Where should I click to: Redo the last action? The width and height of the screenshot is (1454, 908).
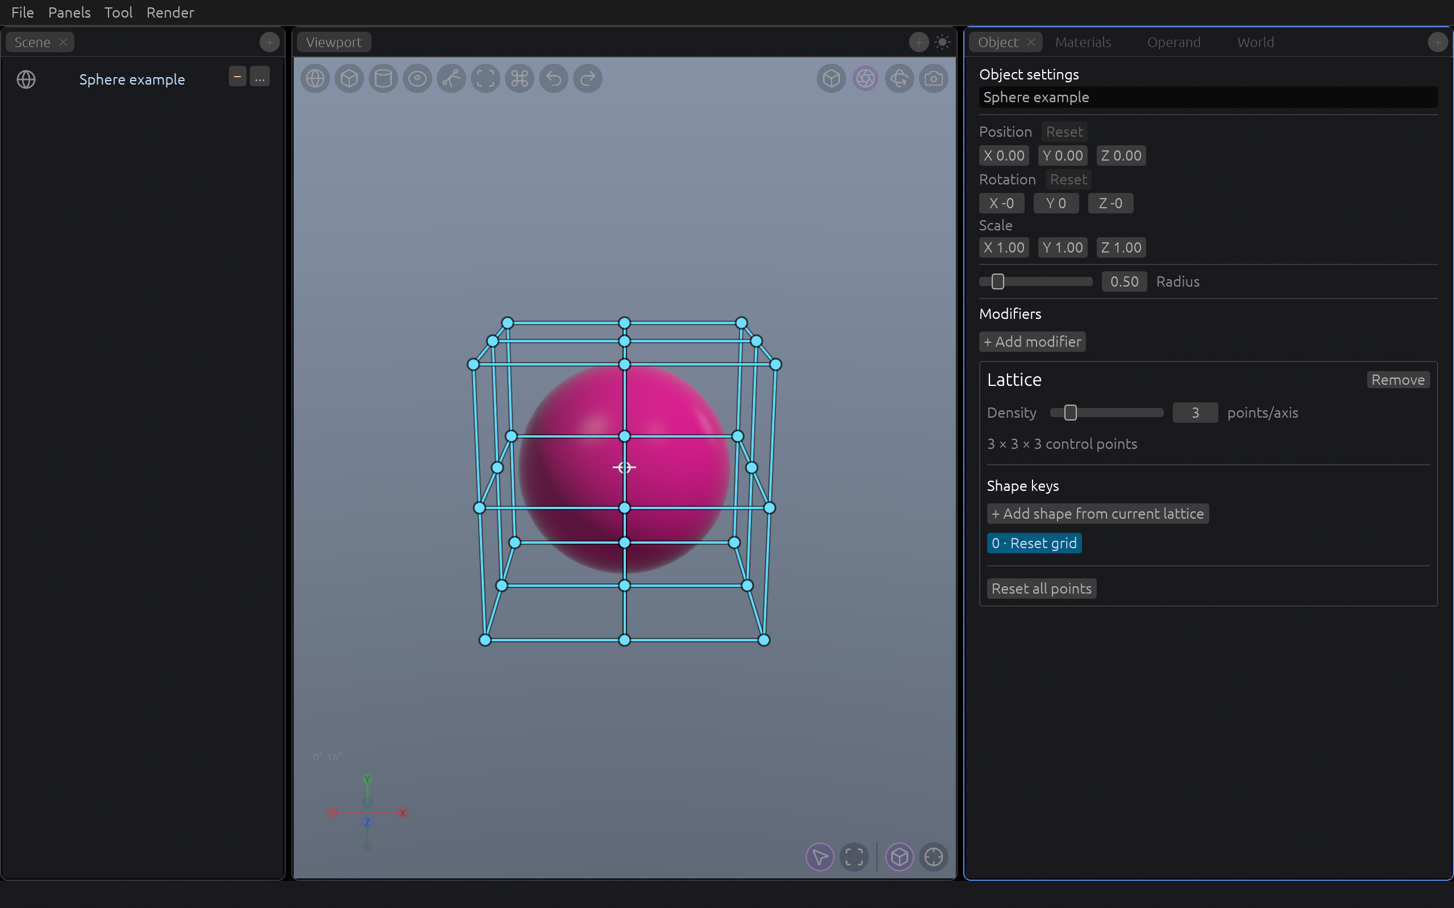click(588, 79)
